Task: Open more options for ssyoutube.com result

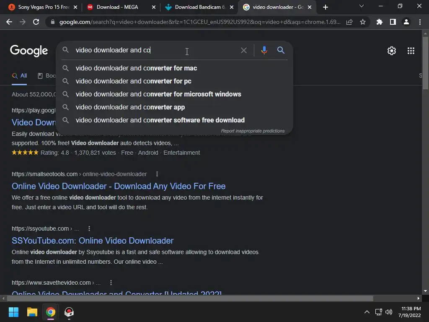Action: (89, 229)
